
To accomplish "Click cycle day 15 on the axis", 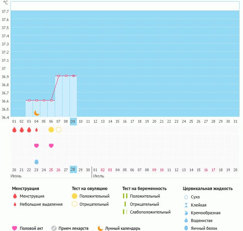I will click(x=117, y=122).
